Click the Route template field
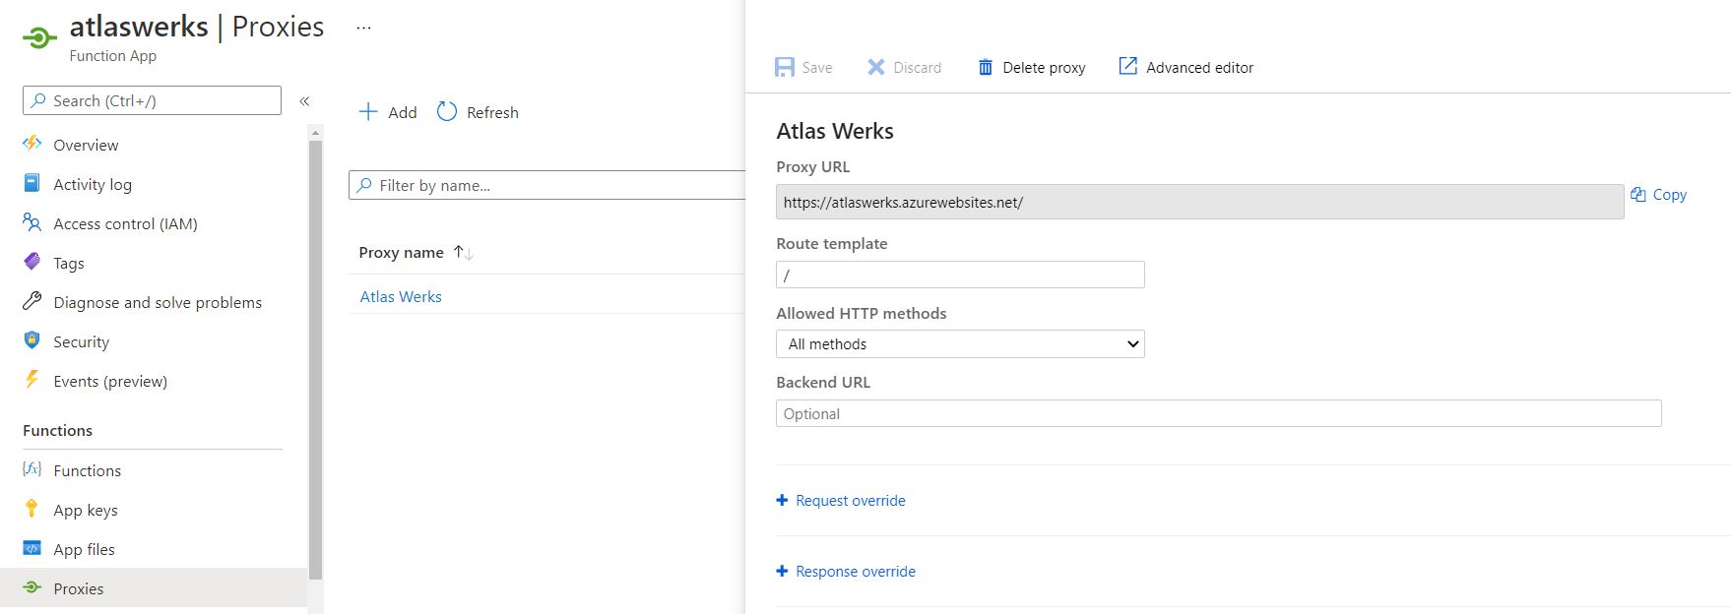 coord(960,275)
